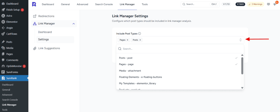Select My Templates - elementor_library option
This screenshot has height=112, width=280.
click(179, 83)
